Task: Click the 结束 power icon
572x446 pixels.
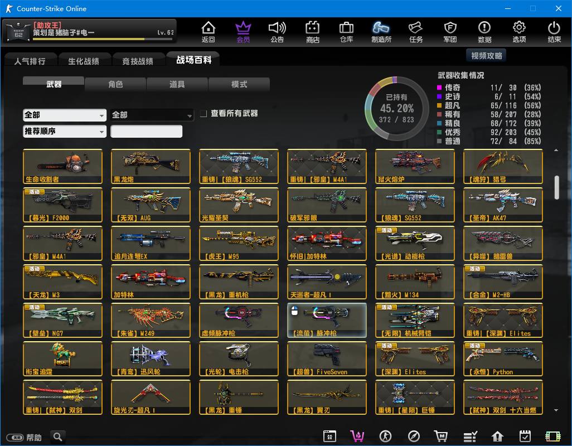Action: (554, 32)
